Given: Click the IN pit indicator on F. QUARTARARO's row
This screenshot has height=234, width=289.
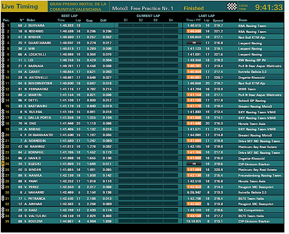Looking at the screenshot, I should coord(194,43).
